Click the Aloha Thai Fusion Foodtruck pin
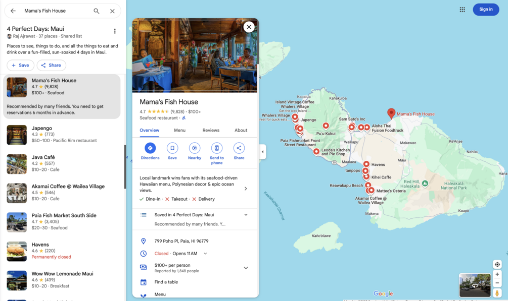 point(367,128)
